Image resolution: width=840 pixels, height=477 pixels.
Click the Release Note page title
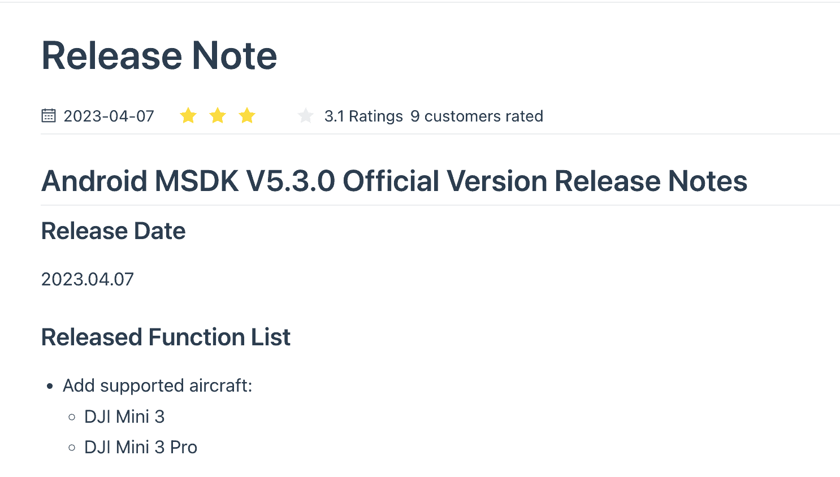coord(159,55)
